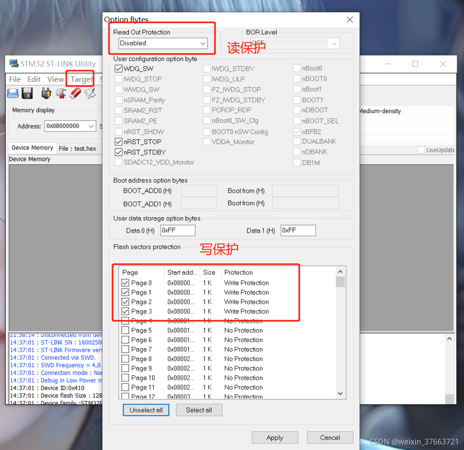
Task: Enable protection checkbox for Page 8
Action: point(125,359)
